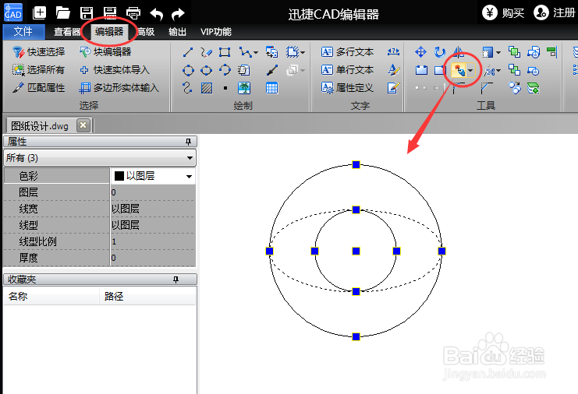578x394 pixels.
Task: Insert image with palm tree icon
Action: [x=244, y=88]
